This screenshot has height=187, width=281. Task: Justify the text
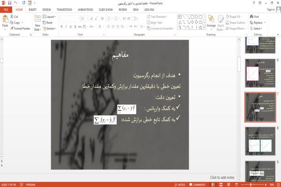pos(122,27)
